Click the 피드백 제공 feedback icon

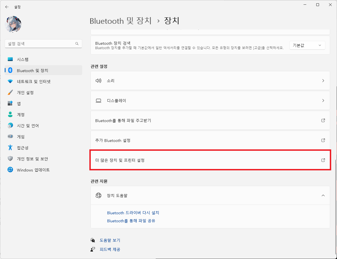tap(93, 249)
